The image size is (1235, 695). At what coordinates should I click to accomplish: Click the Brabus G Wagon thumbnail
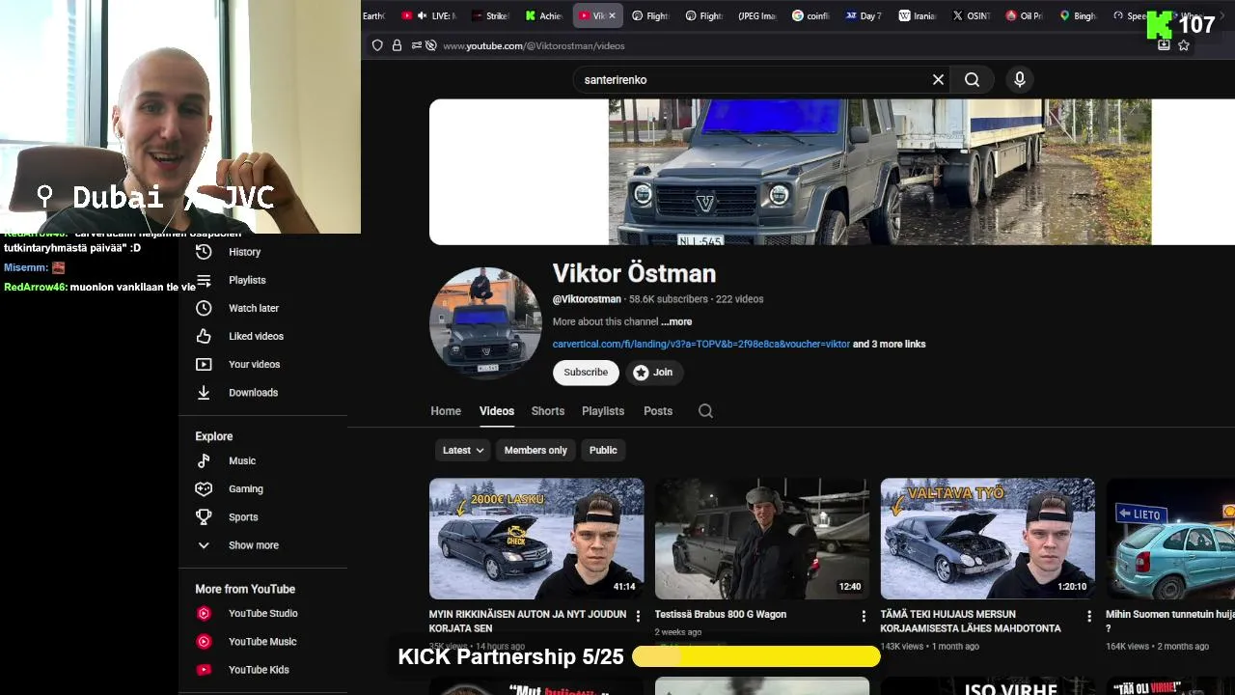[762, 539]
